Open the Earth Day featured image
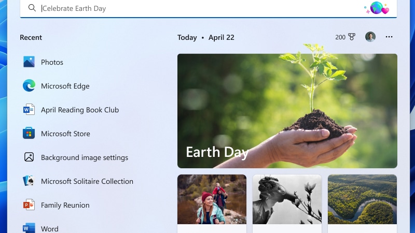Screen dimensions: 415x233 tap(287, 111)
